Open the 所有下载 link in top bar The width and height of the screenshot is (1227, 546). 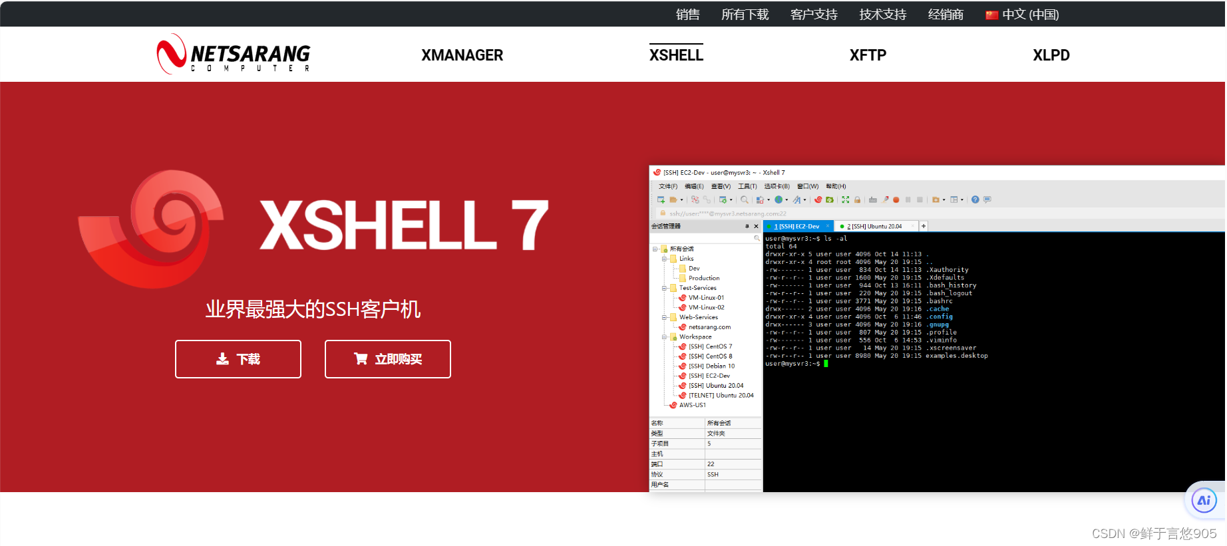pyautogui.click(x=745, y=15)
